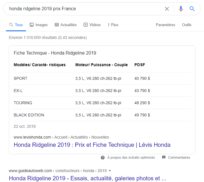The image size is (204, 182).
Task: Click the Commentaires feedback flag icon
Action: (x=164, y=157)
